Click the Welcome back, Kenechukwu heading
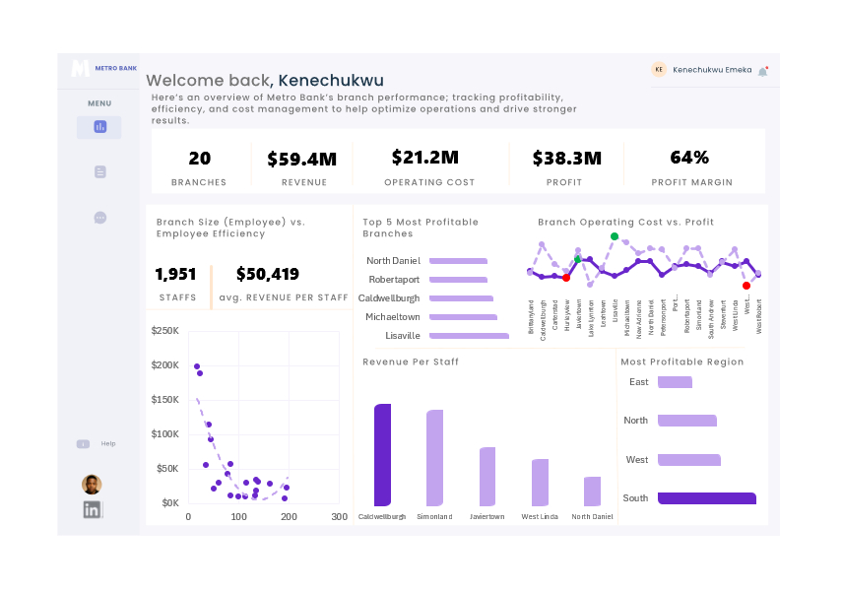This screenshot has width=843, height=591. tap(265, 81)
